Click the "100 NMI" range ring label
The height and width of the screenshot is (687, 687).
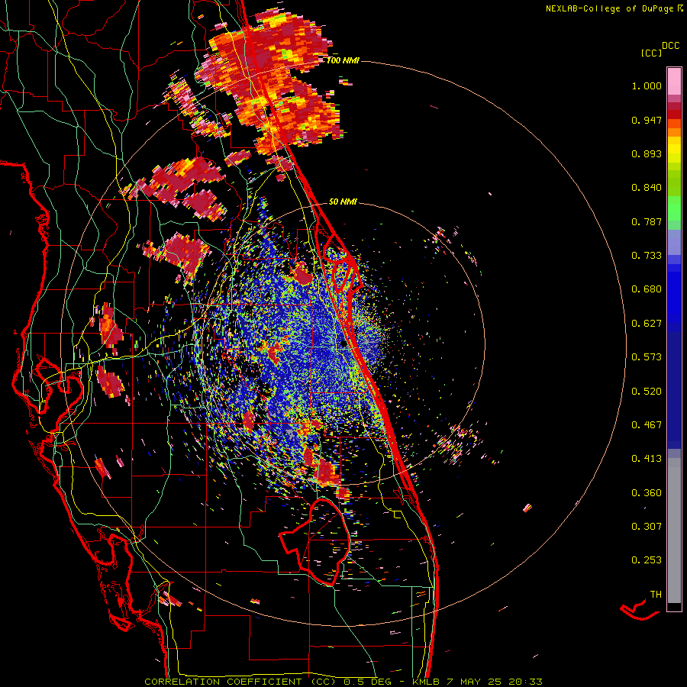(x=343, y=60)
